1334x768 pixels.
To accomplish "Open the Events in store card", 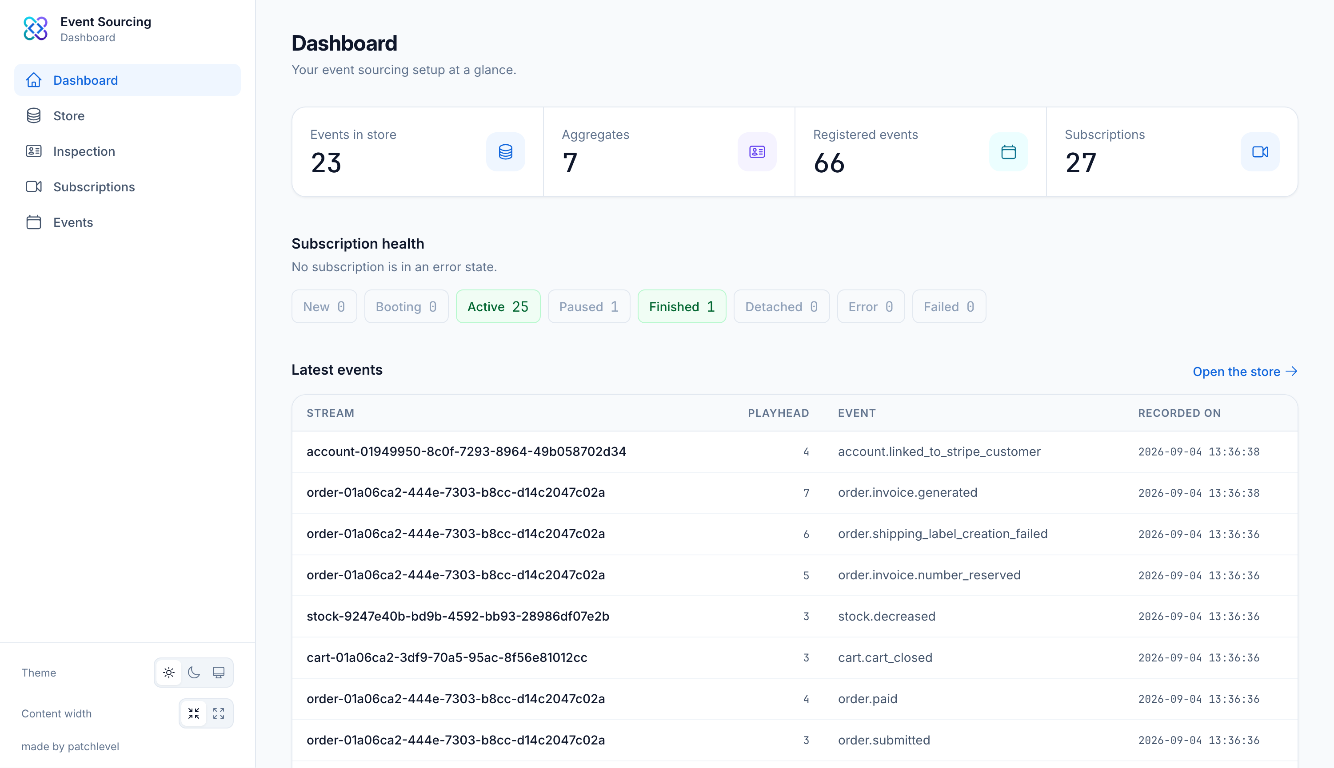I will (x=418, y=152).
